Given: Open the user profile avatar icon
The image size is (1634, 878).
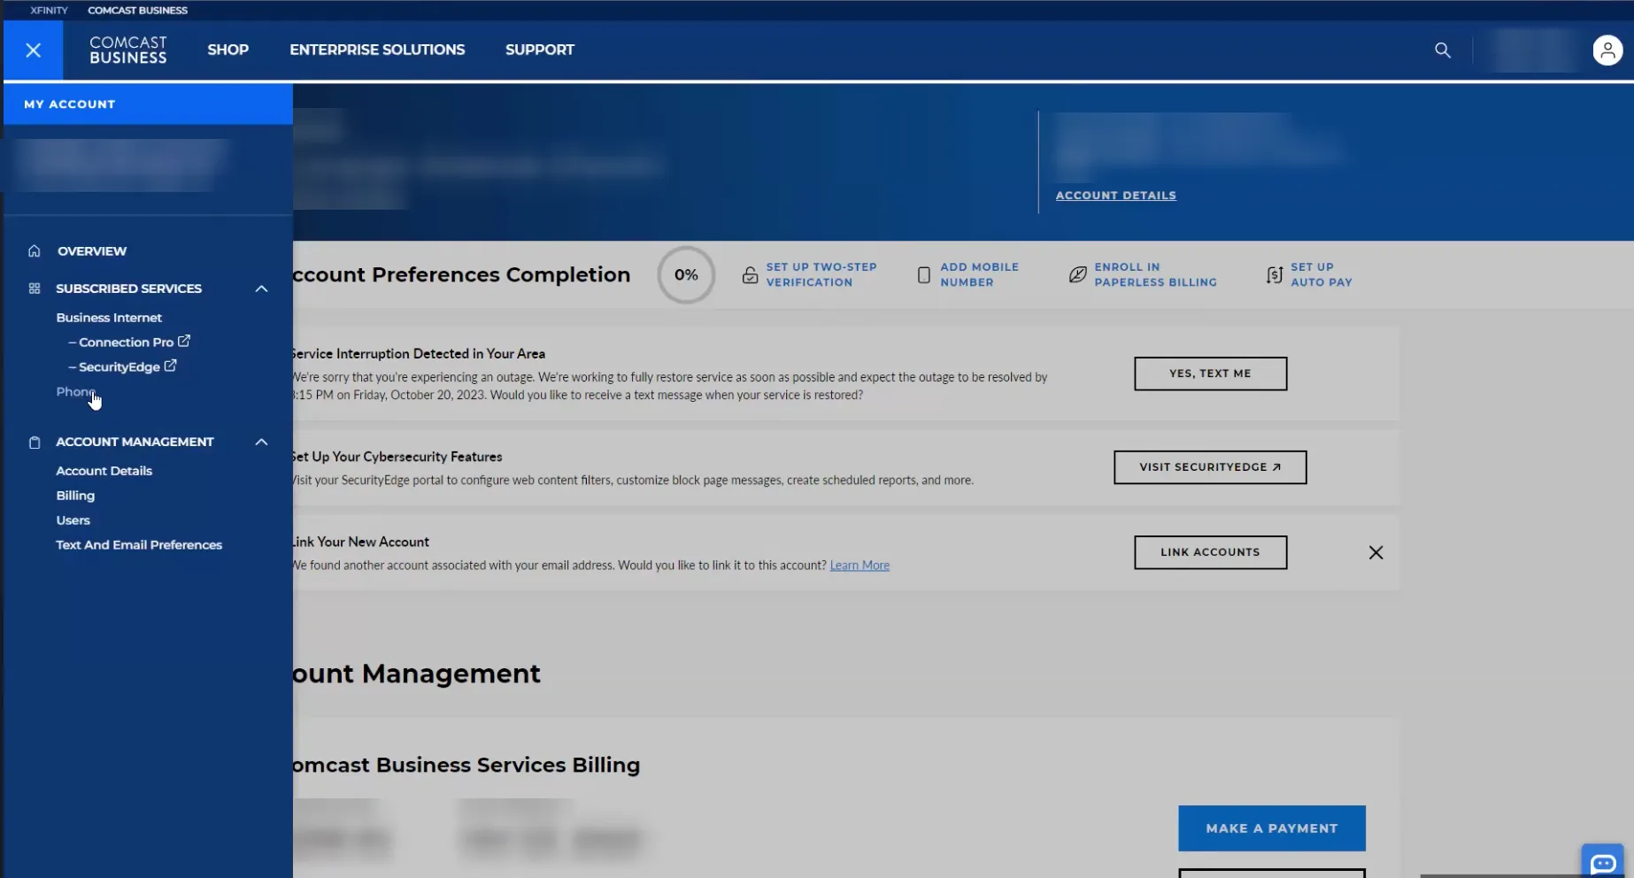Looking at the screenshot, I should coord(1607,50).
